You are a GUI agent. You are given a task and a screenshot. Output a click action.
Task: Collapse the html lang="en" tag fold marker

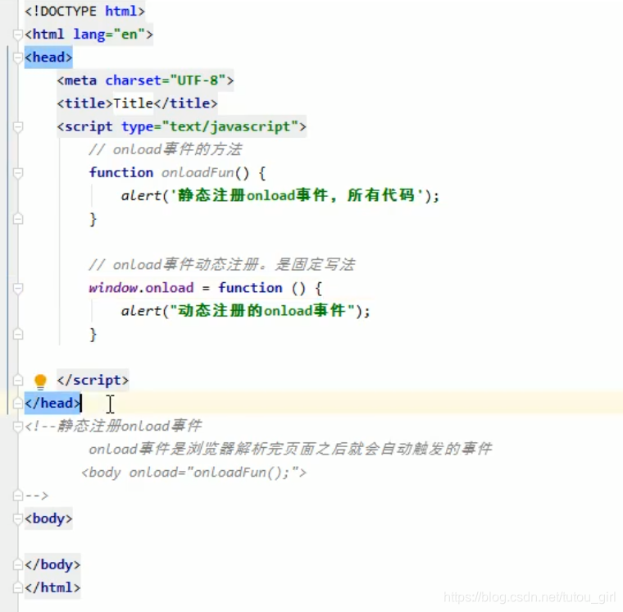pyautogui.click(x=17, y=35)
